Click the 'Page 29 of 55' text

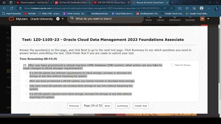[x=93, y=106]
